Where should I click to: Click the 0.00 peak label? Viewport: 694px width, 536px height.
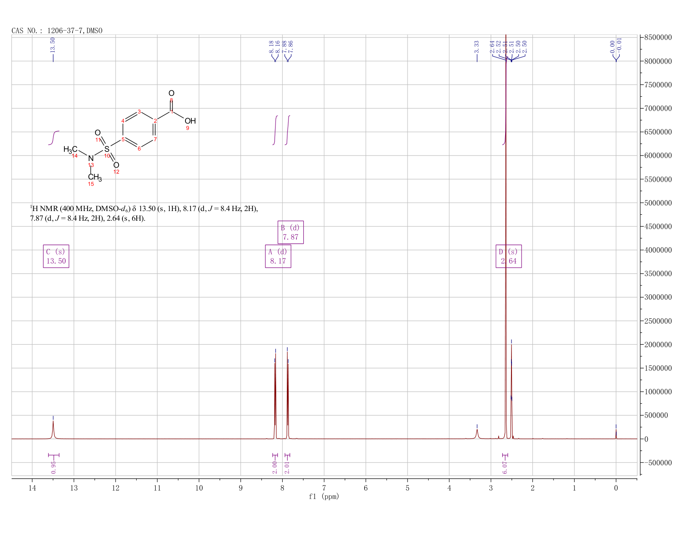click(x=612, y=47)
